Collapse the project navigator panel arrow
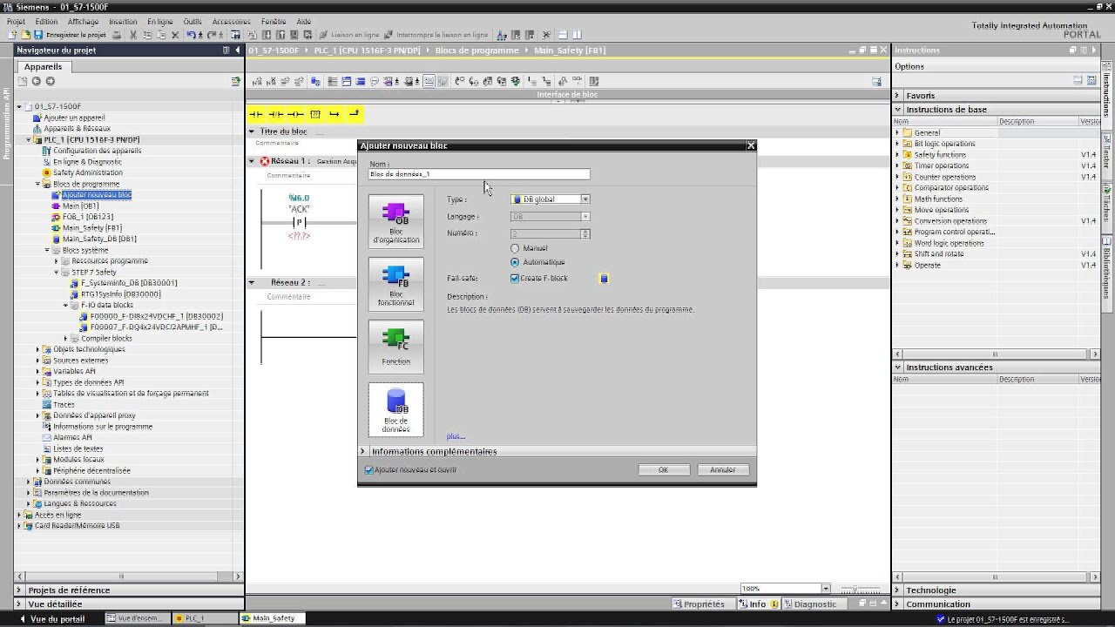The width and height of the screenshot is (1115, 627). (238, 51)
